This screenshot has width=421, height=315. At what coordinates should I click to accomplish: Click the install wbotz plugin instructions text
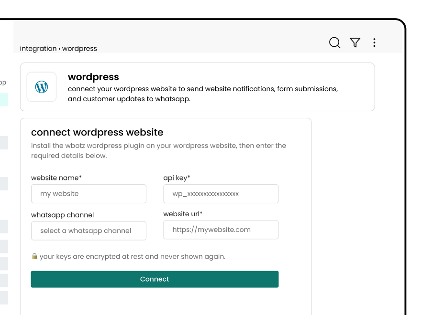[159, 150]
